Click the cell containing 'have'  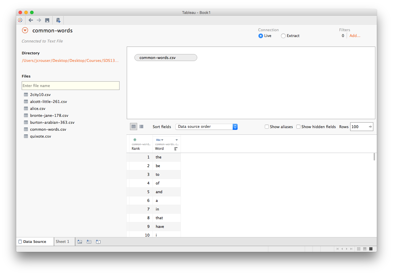(x=167, y=226)
